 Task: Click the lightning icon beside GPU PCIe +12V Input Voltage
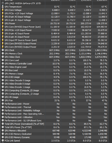click(x=3, y=13)
